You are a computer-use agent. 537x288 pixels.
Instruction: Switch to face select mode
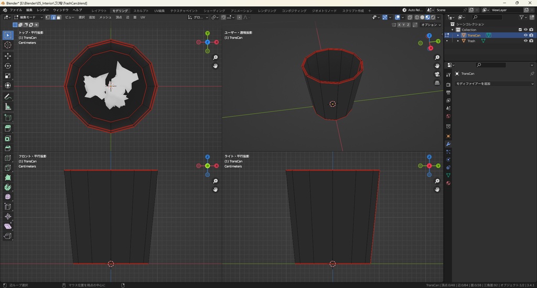coord(59,17)
